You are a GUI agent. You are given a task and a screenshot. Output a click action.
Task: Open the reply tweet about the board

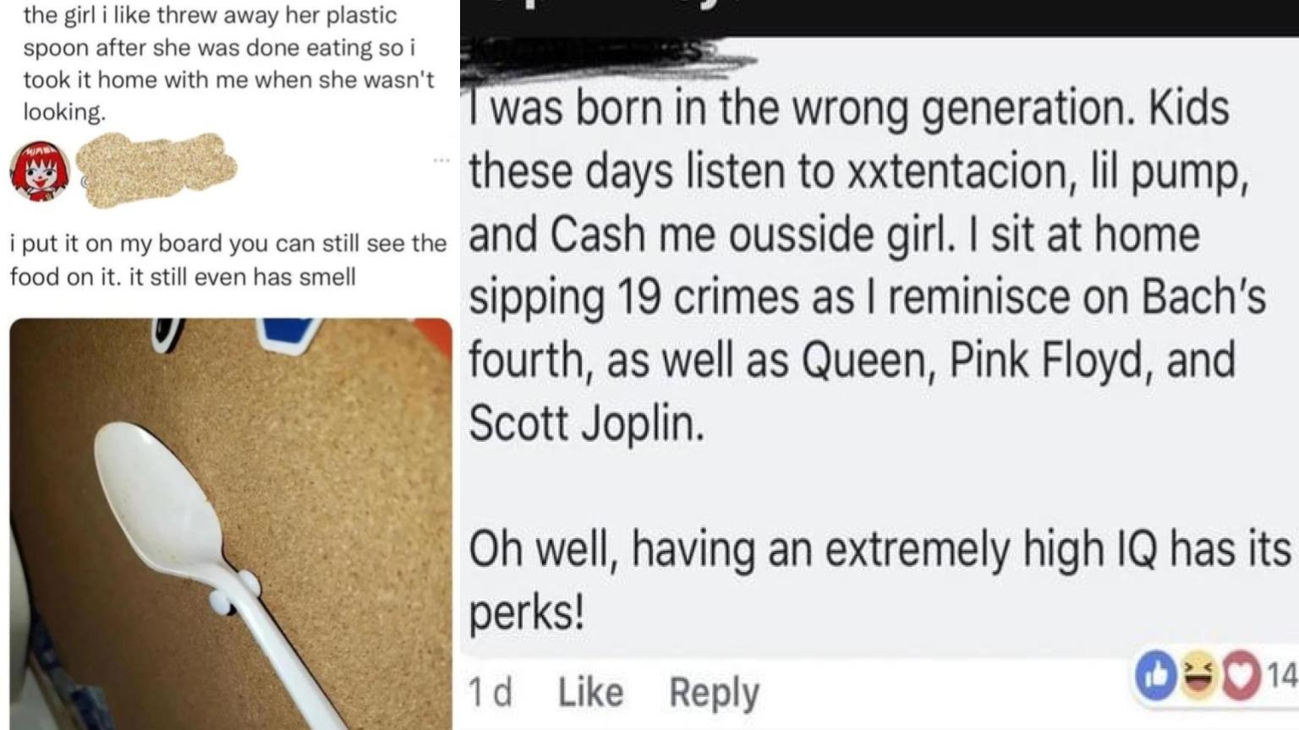click(227, 259)
